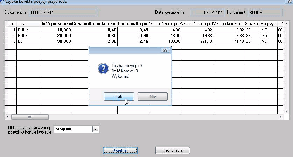Click the Magazyn column header
This screenshot has height=157, width=293.
pyautogui.click(x=269, y=24)
